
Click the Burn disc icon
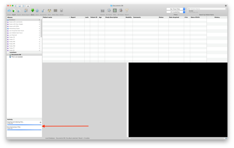pos(49,11)
